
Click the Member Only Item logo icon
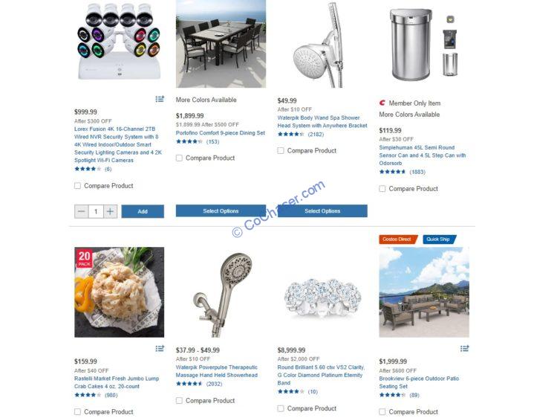point(382,103)
